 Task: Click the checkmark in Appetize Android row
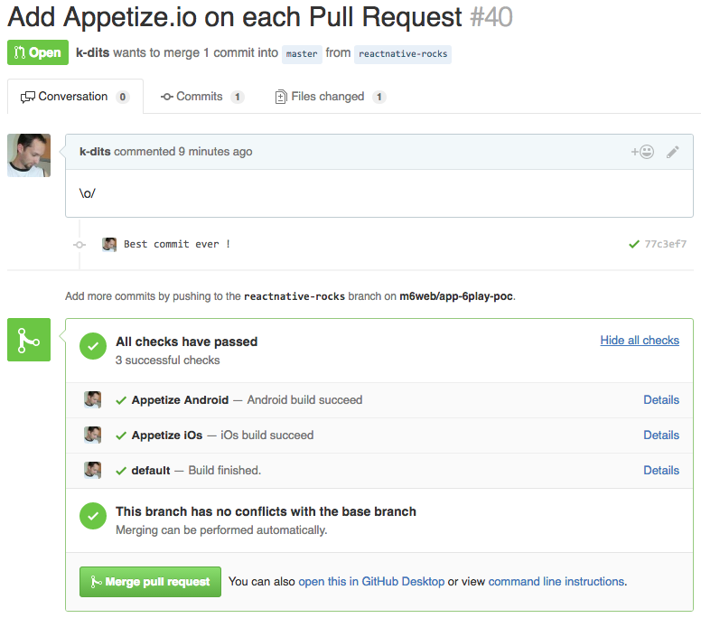click(121, 400)
